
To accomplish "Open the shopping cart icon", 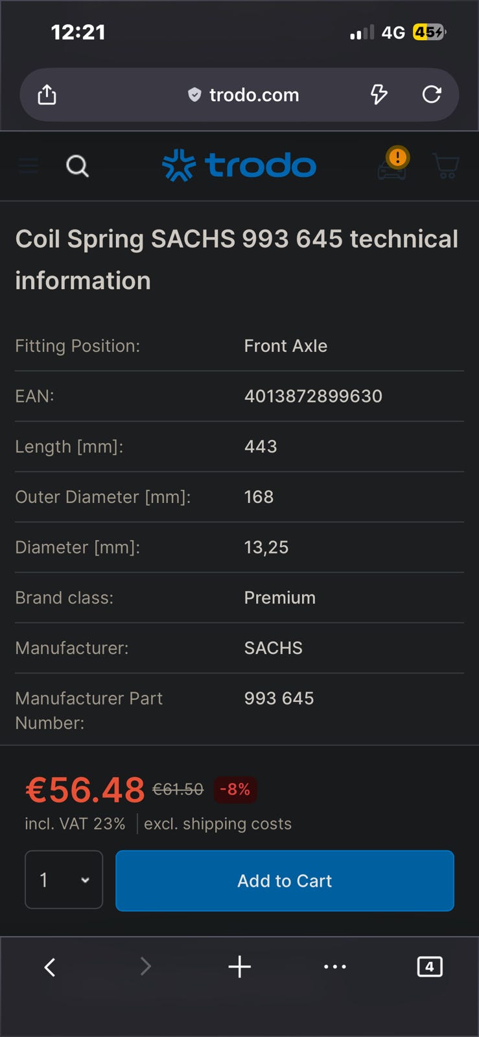I will [445, 167].
